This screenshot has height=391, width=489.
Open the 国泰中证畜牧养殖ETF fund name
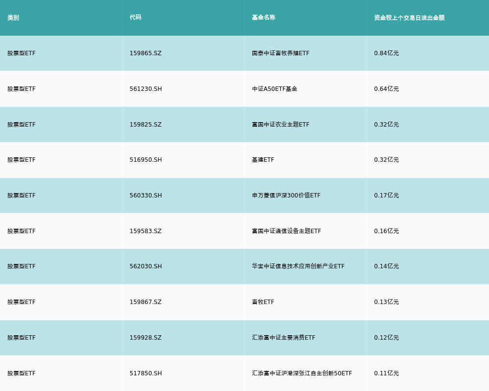280,53
